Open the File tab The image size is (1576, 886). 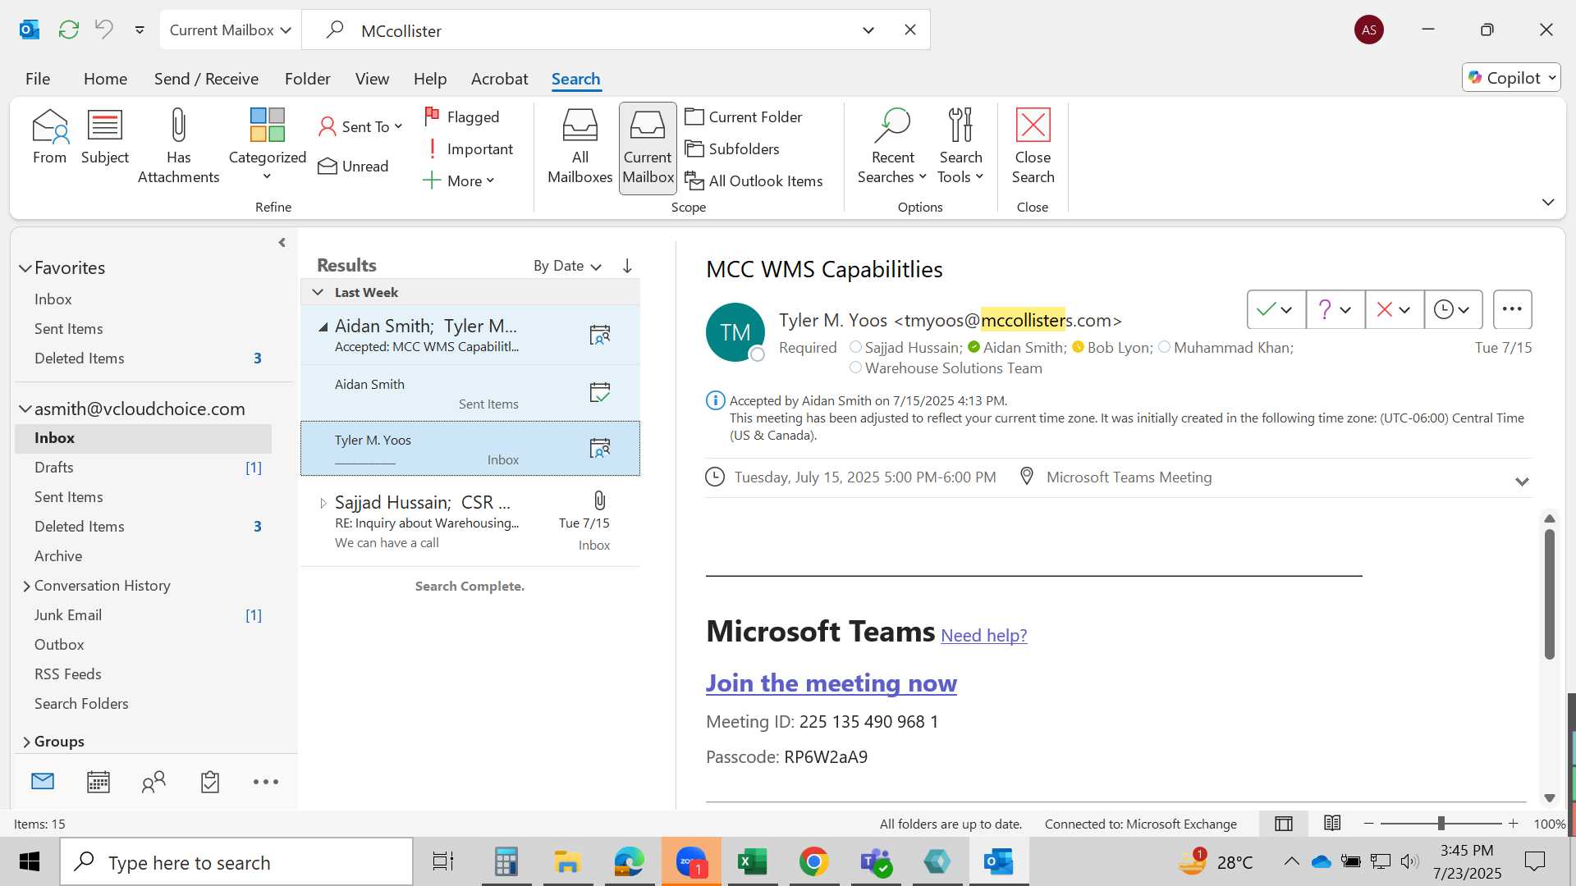[38, 79]
